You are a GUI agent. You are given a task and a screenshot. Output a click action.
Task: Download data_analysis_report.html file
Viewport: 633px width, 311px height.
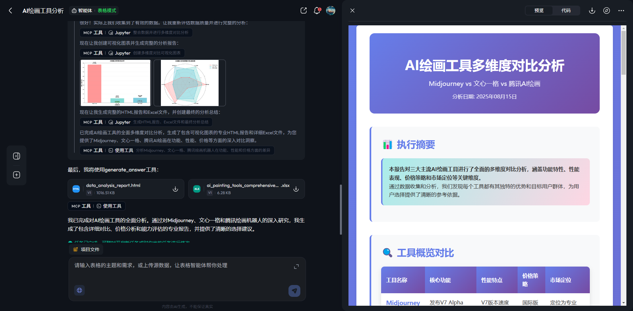pos(175,189)
